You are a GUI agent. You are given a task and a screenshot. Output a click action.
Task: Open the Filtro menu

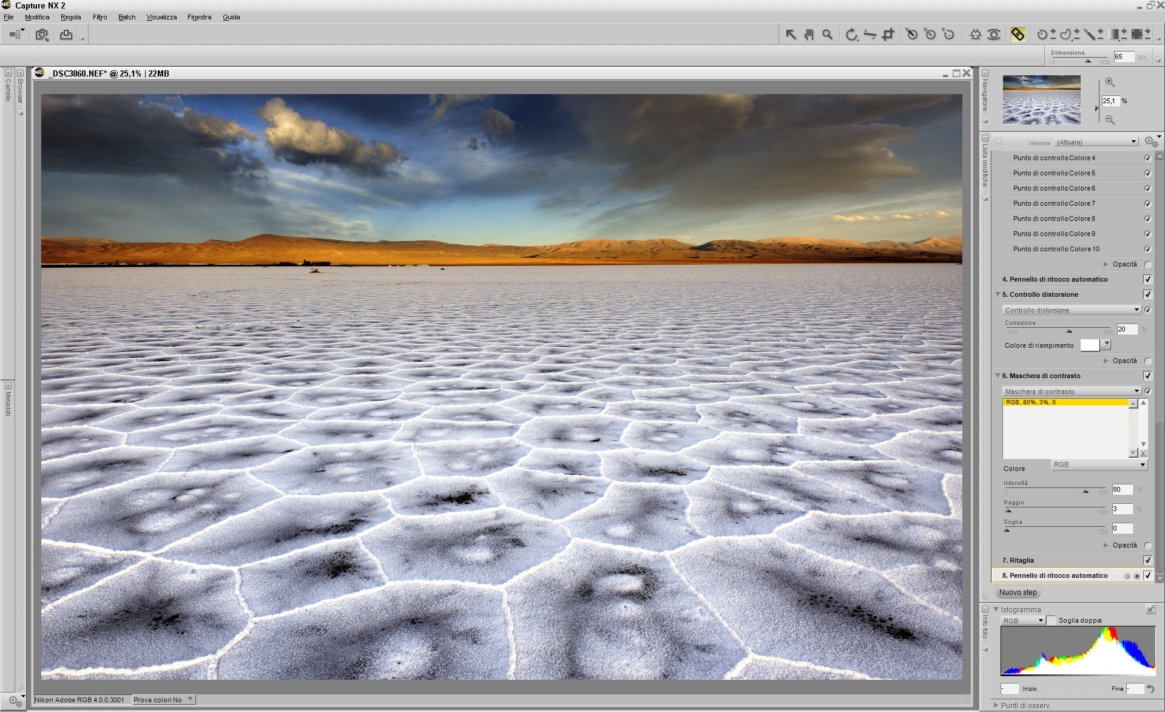(100, 17)
